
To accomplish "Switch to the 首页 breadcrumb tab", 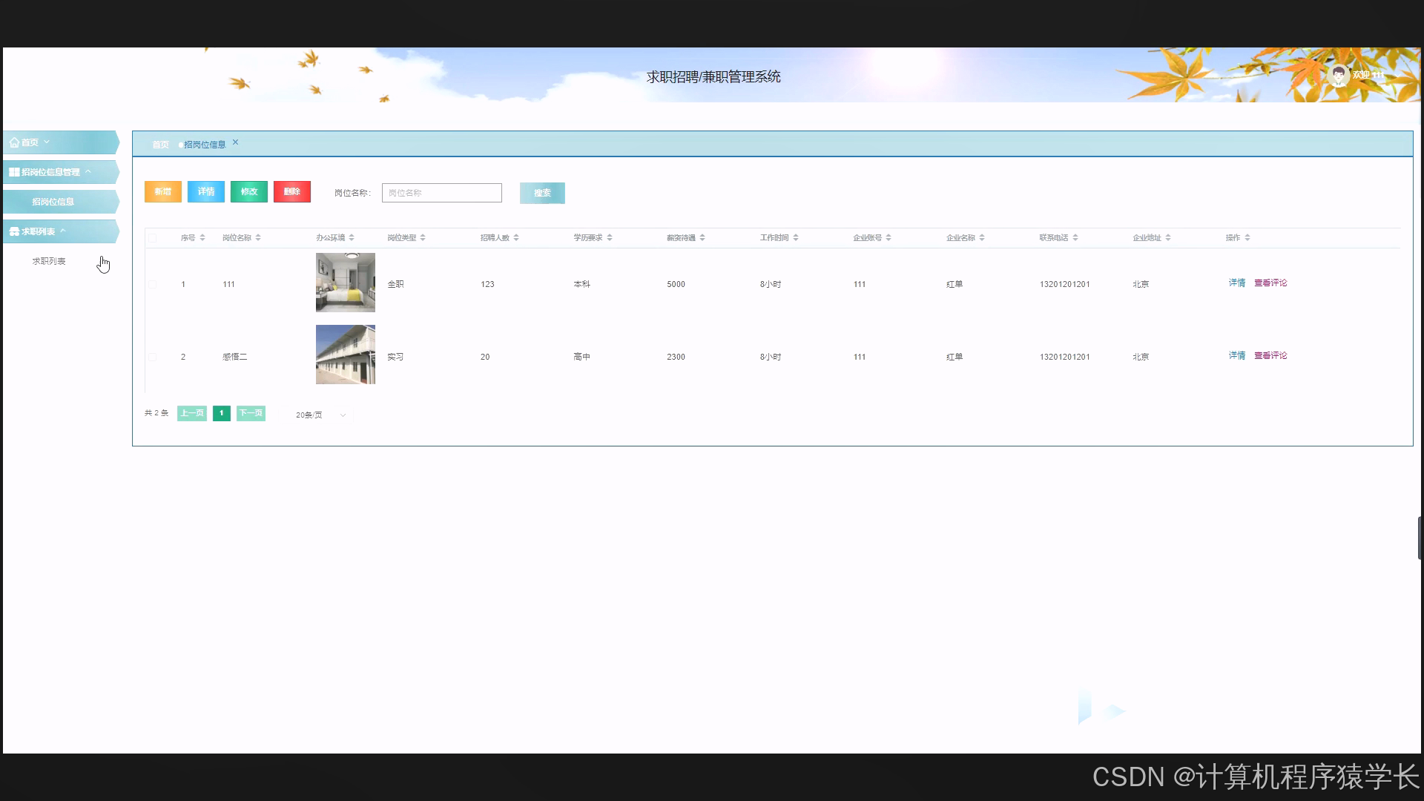I will 160,145.
